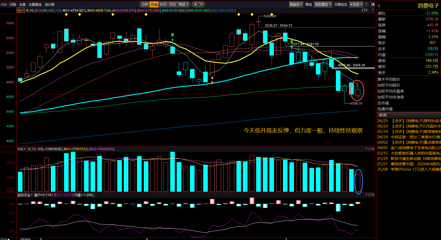Go back using arrow beside 消费电子
The height and width of the screenshot is (240, 441).
379,6
